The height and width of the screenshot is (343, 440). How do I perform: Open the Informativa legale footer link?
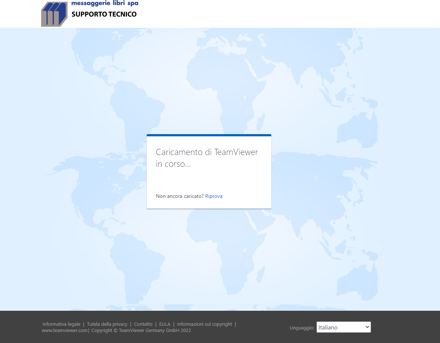61,324
